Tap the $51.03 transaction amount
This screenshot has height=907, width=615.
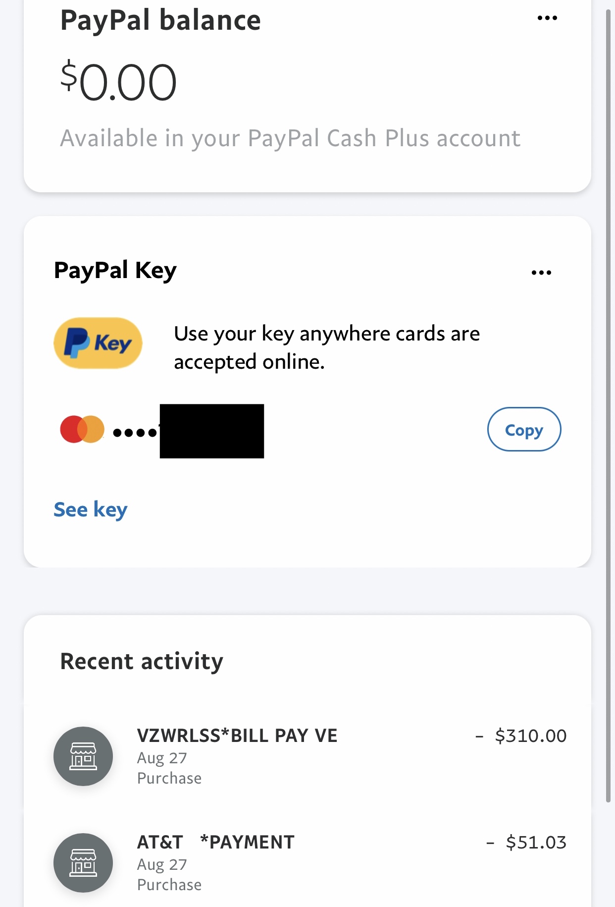(536, 842)
